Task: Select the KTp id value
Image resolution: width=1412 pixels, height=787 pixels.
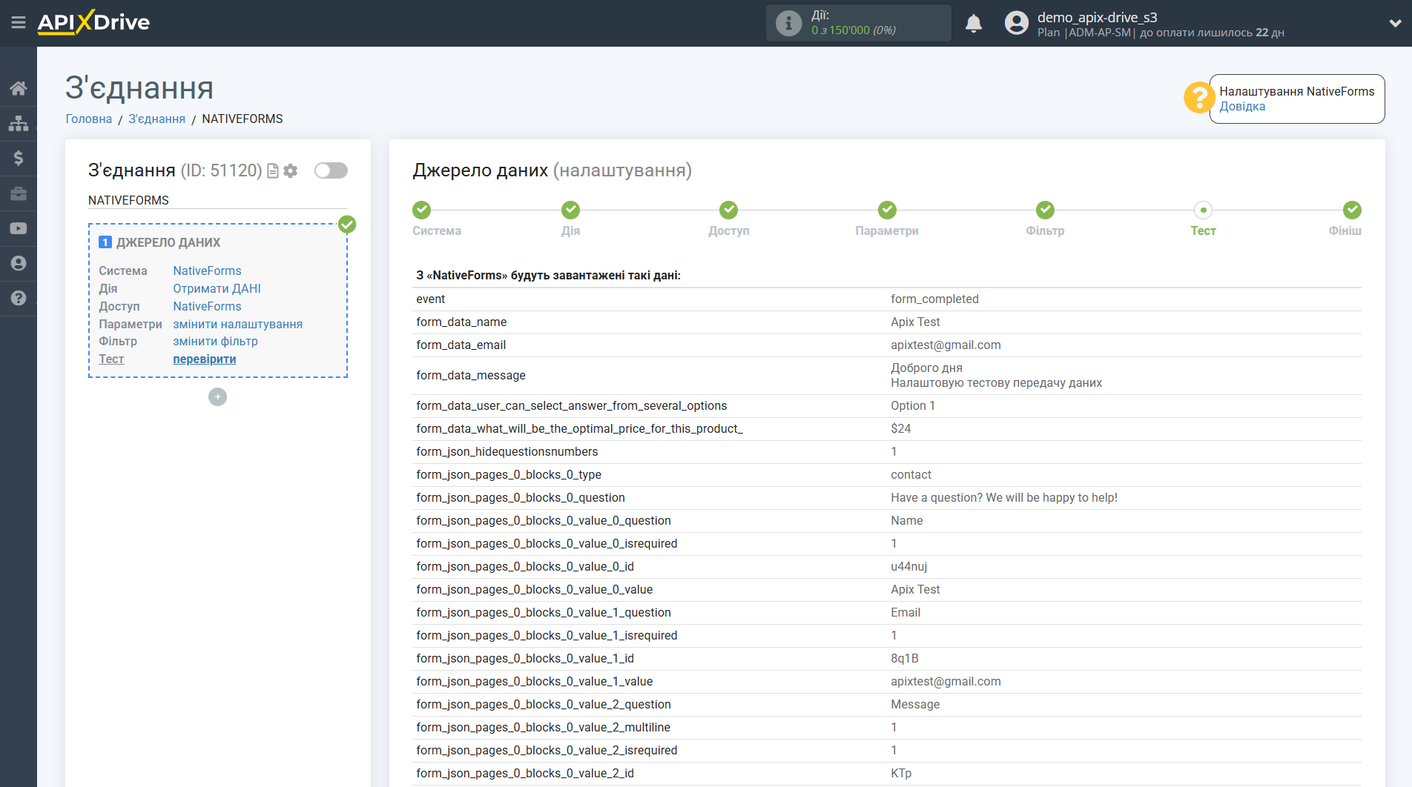Action: click(901, 773)
